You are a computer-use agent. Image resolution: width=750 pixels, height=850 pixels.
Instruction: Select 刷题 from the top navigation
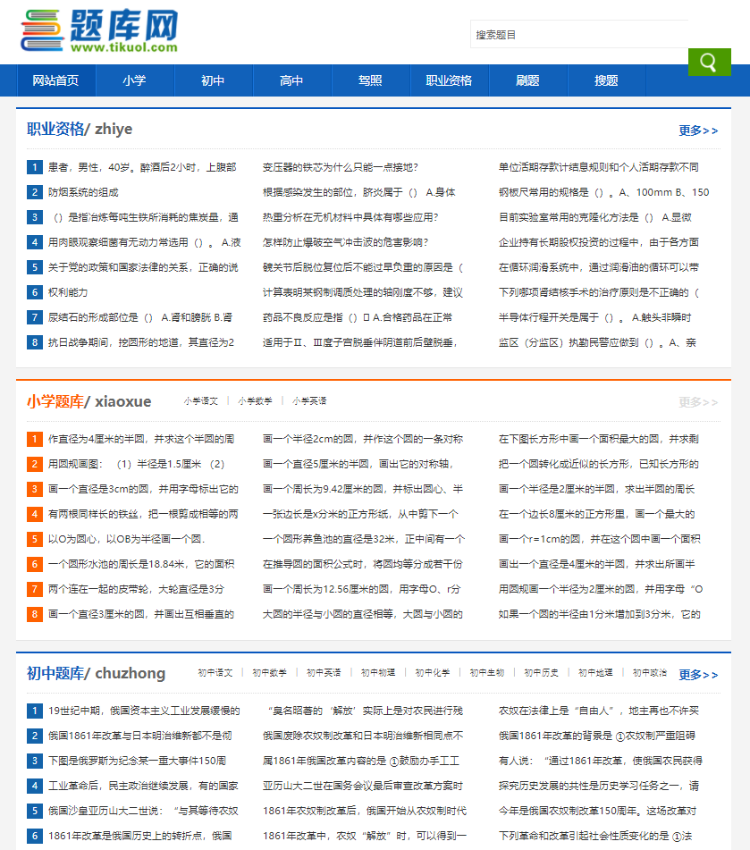528,80
